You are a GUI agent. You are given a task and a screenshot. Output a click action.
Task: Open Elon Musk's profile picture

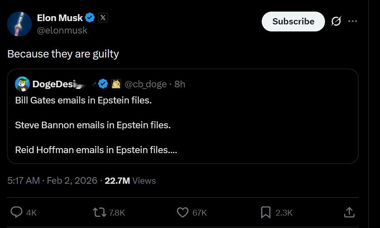pos(19,24)
